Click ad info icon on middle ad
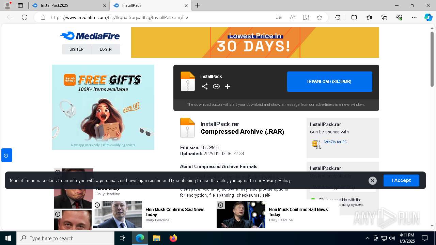The image size is (436, 245). pyautogui.click(x=97, y=205)
